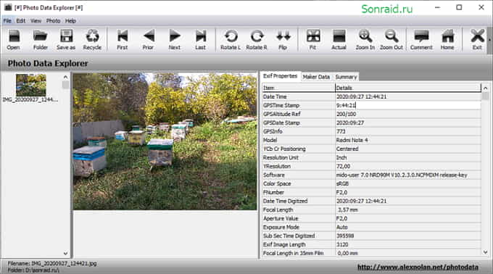Go to Next photo icon
The width and height of the screenshot is (493, 274).
click(x=175, y=40)
